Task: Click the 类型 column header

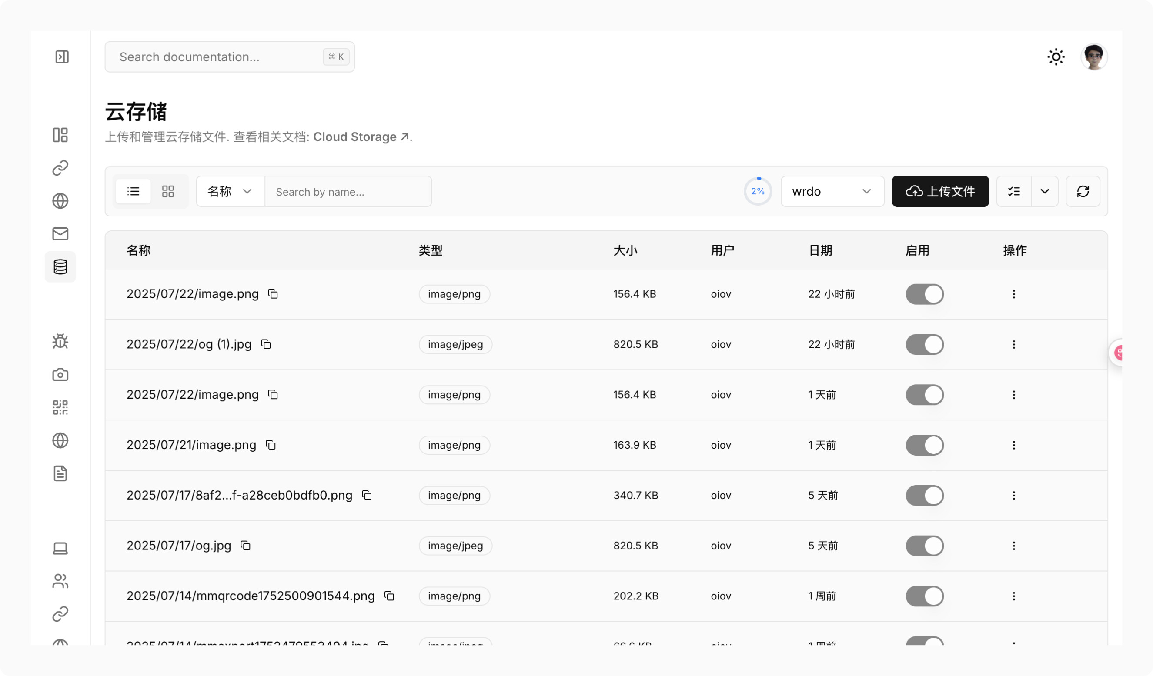Action: coord(431,250)
